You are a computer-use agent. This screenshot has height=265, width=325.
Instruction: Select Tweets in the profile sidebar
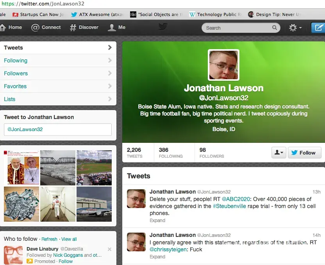coord(58,48)
